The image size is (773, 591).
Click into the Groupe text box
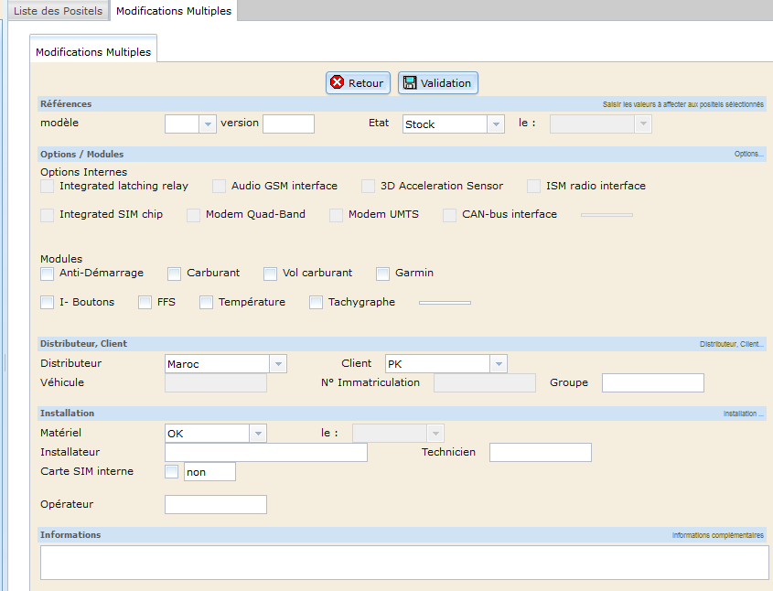(x=652, y=383)
